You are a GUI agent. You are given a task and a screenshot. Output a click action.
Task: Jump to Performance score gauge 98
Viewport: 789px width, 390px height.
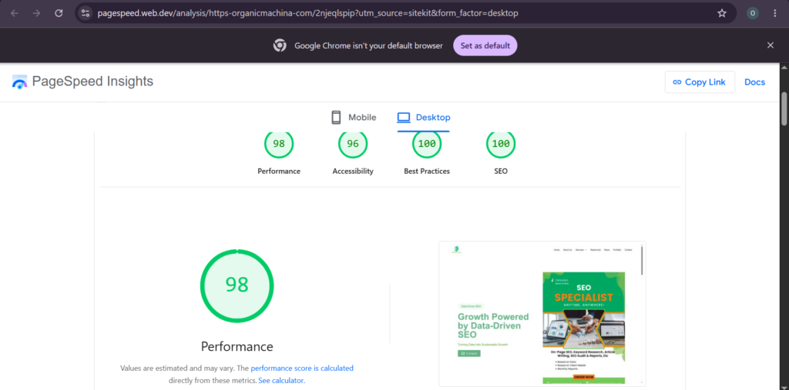279,144
